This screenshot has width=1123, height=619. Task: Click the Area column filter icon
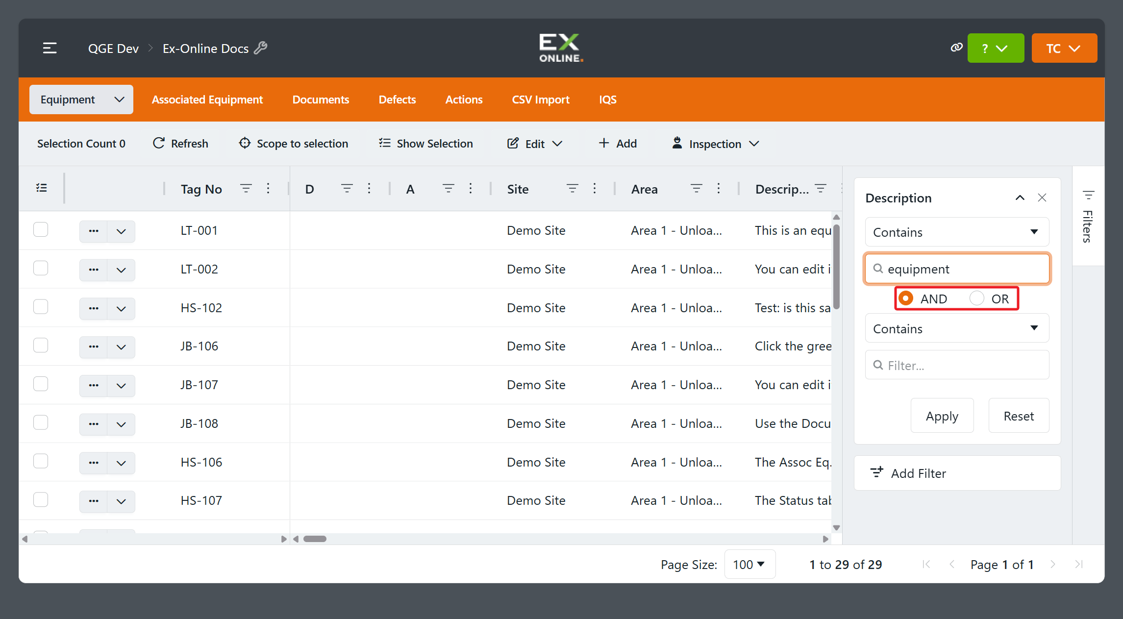pos(697,189)
